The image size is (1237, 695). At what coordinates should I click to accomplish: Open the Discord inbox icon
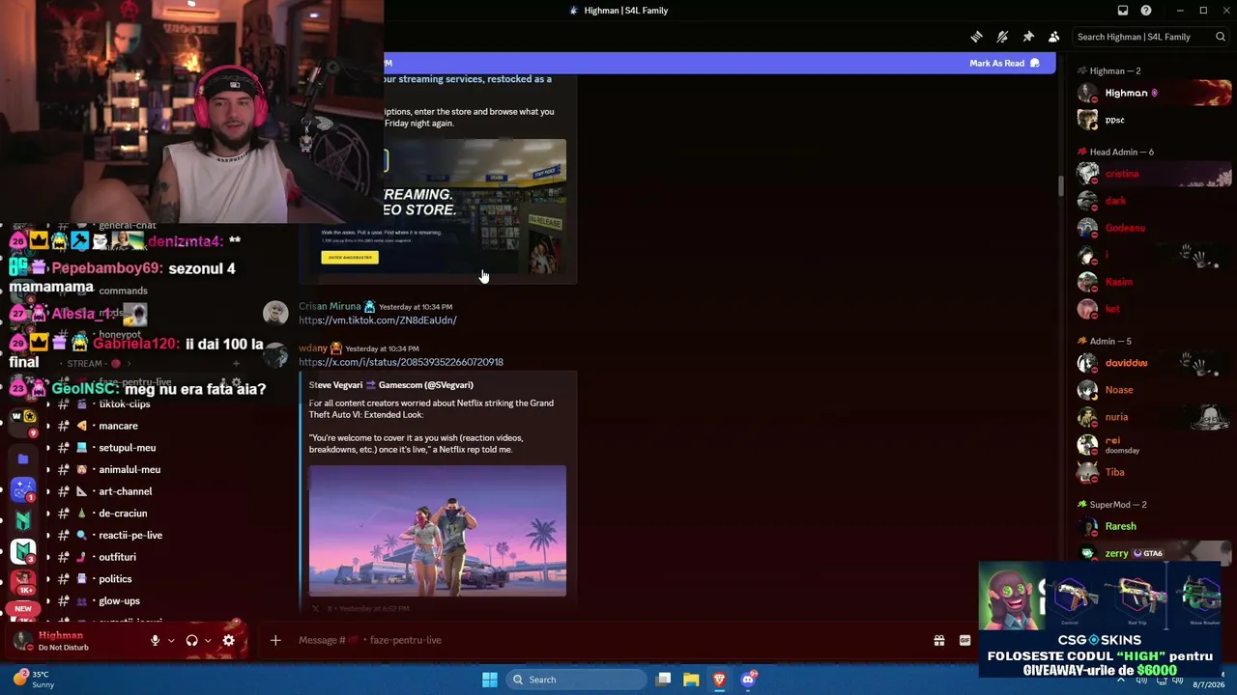point(1123,11)
